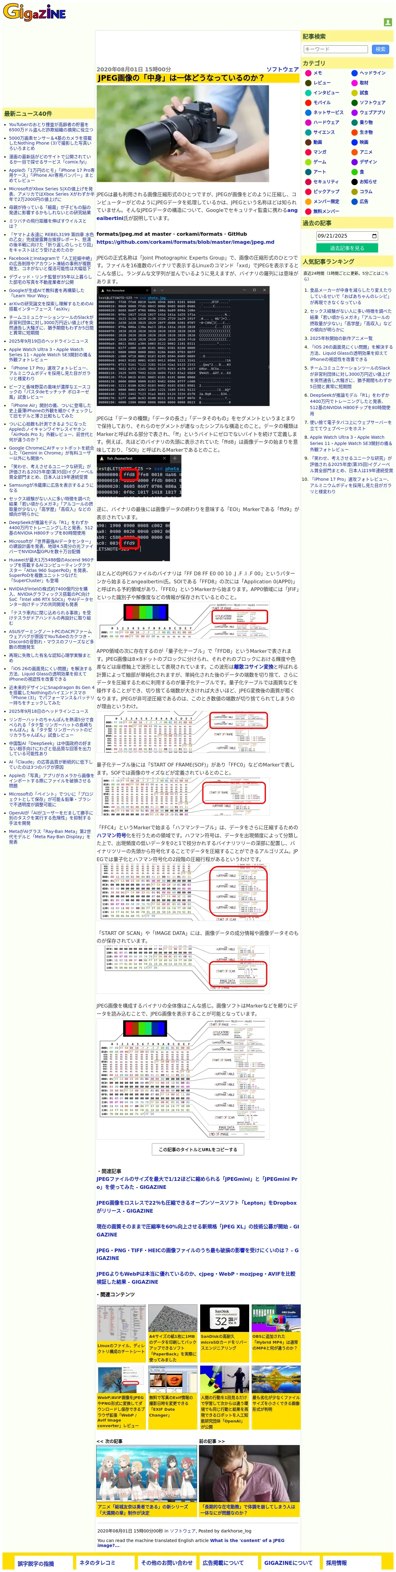Click the dark olive dot beside レビュー
Viewport: 396px width, 1572px height.
(308, 83)
